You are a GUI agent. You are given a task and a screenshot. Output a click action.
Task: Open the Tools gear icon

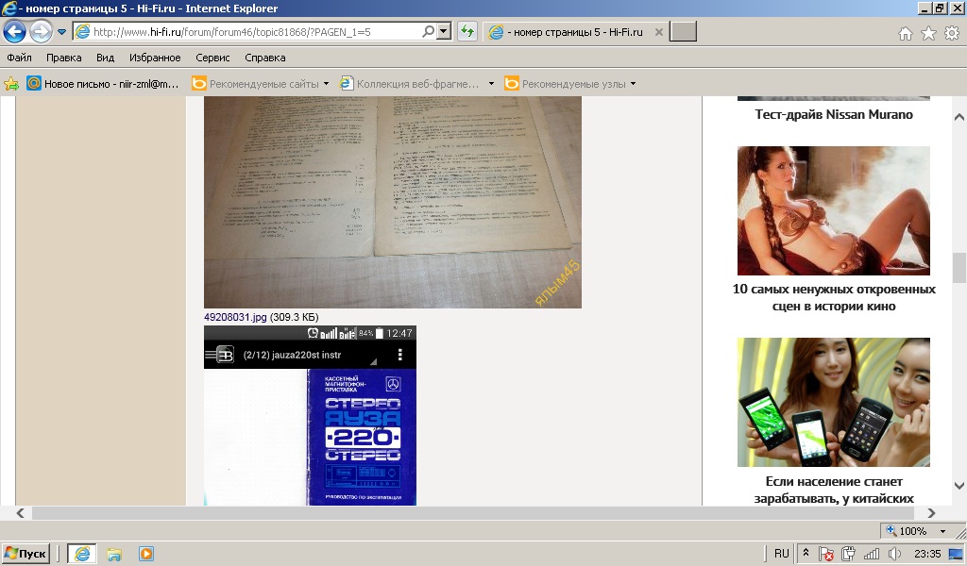[x=951, y=33]
